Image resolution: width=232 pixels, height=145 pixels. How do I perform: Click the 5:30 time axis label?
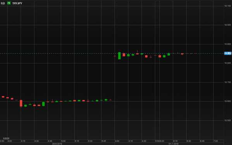point(90,141)
